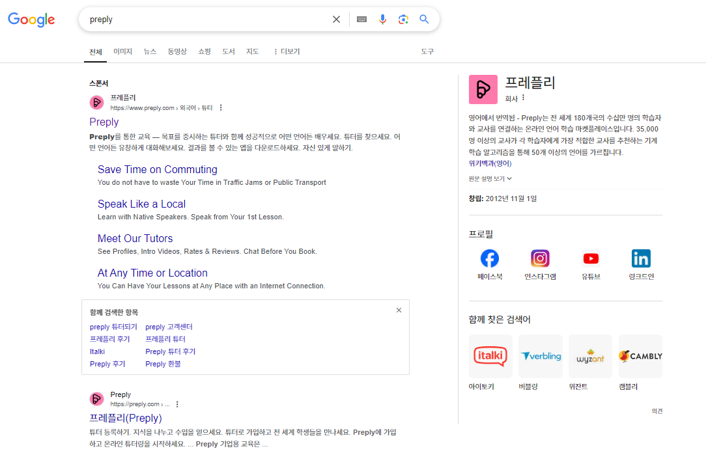The height and width of the screenshot is (453, 706).
Task: Open 위키백과(영어) source link
Action: pos(490,163)
